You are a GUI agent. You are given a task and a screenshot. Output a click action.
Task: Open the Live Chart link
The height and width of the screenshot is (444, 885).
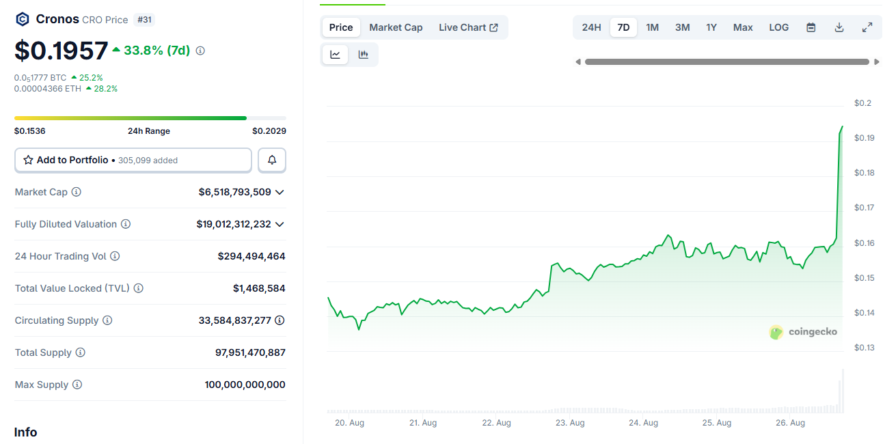468,27
